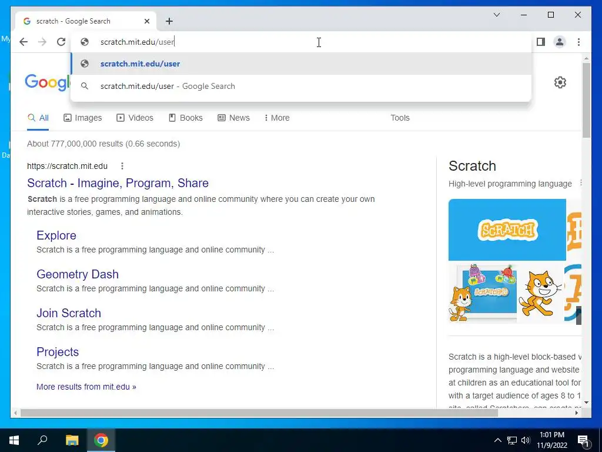Click the horizontal scrollbar thumb
This screenshot has height=452, width=602.
259,413
